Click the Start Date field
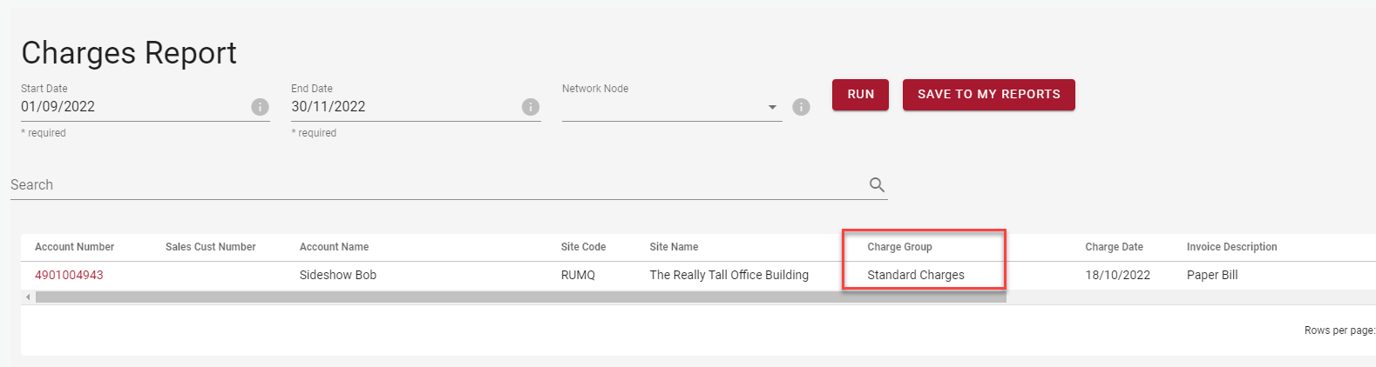 tap(131, 107)
